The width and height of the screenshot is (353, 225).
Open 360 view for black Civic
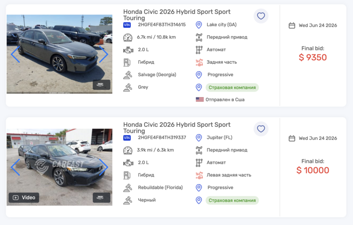102,197
